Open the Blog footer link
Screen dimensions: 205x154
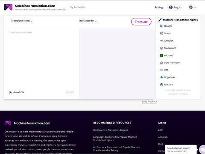[x=161, y=144]
